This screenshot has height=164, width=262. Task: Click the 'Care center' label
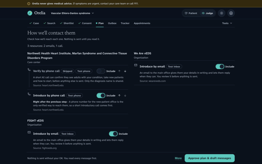(34, 62)
